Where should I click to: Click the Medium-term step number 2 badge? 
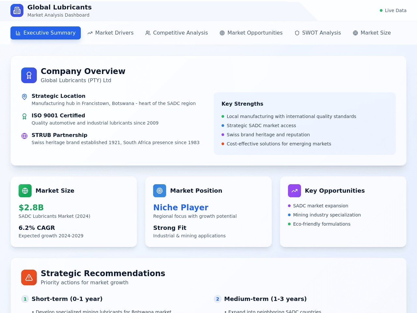[x=218, y=299]
